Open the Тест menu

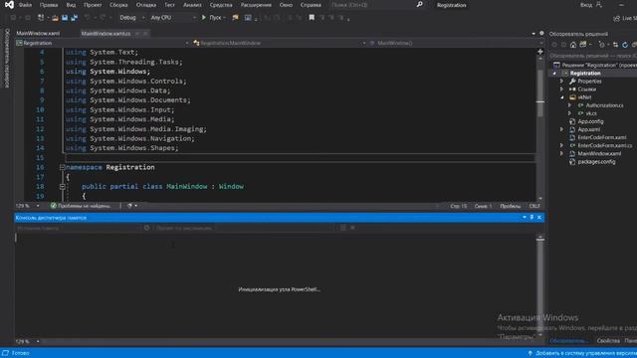169,5
